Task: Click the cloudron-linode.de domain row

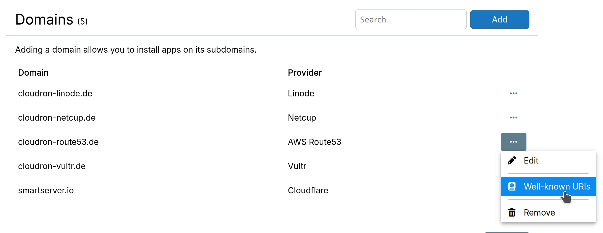Action: (55, 93)
